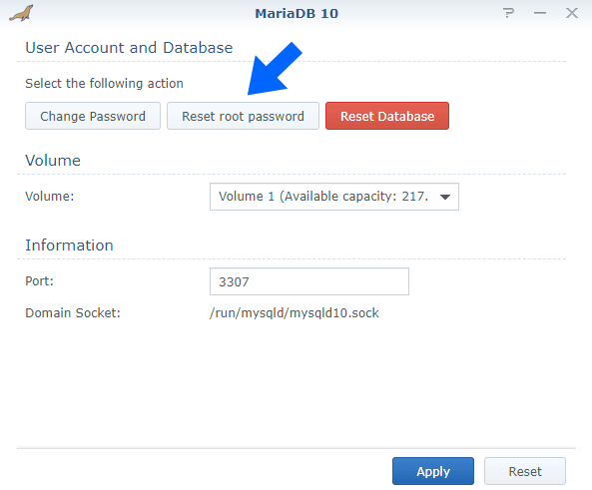Viewport: 592px width, 490px height.
Task: Click the MariaDB seal logo icon
Action: coord(22,14)
